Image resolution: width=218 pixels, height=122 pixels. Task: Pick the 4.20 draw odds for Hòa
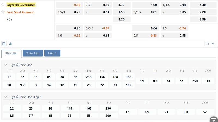[x=122, y=19]
